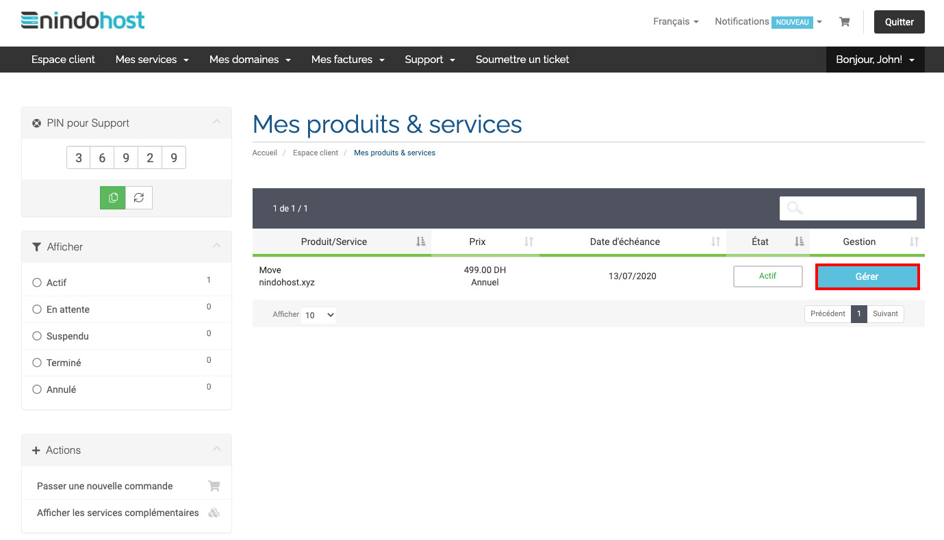The height and width of the screenshot is (540, 944).
Task: Click the 499.00 DH price cell
Action: pos(485,276)
